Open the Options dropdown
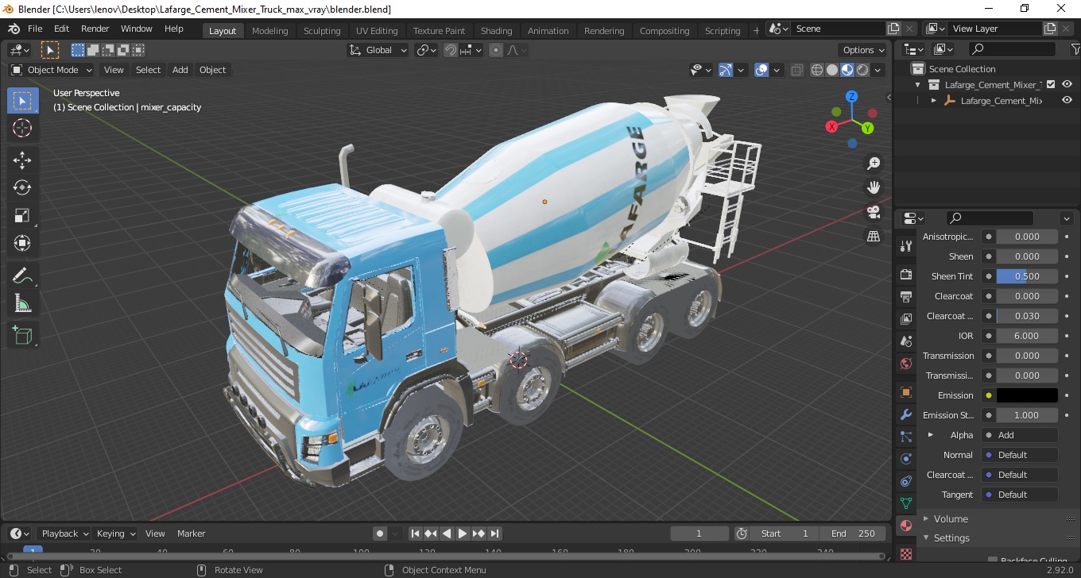Screen dimensions: 1081x578 click(863, 50)
